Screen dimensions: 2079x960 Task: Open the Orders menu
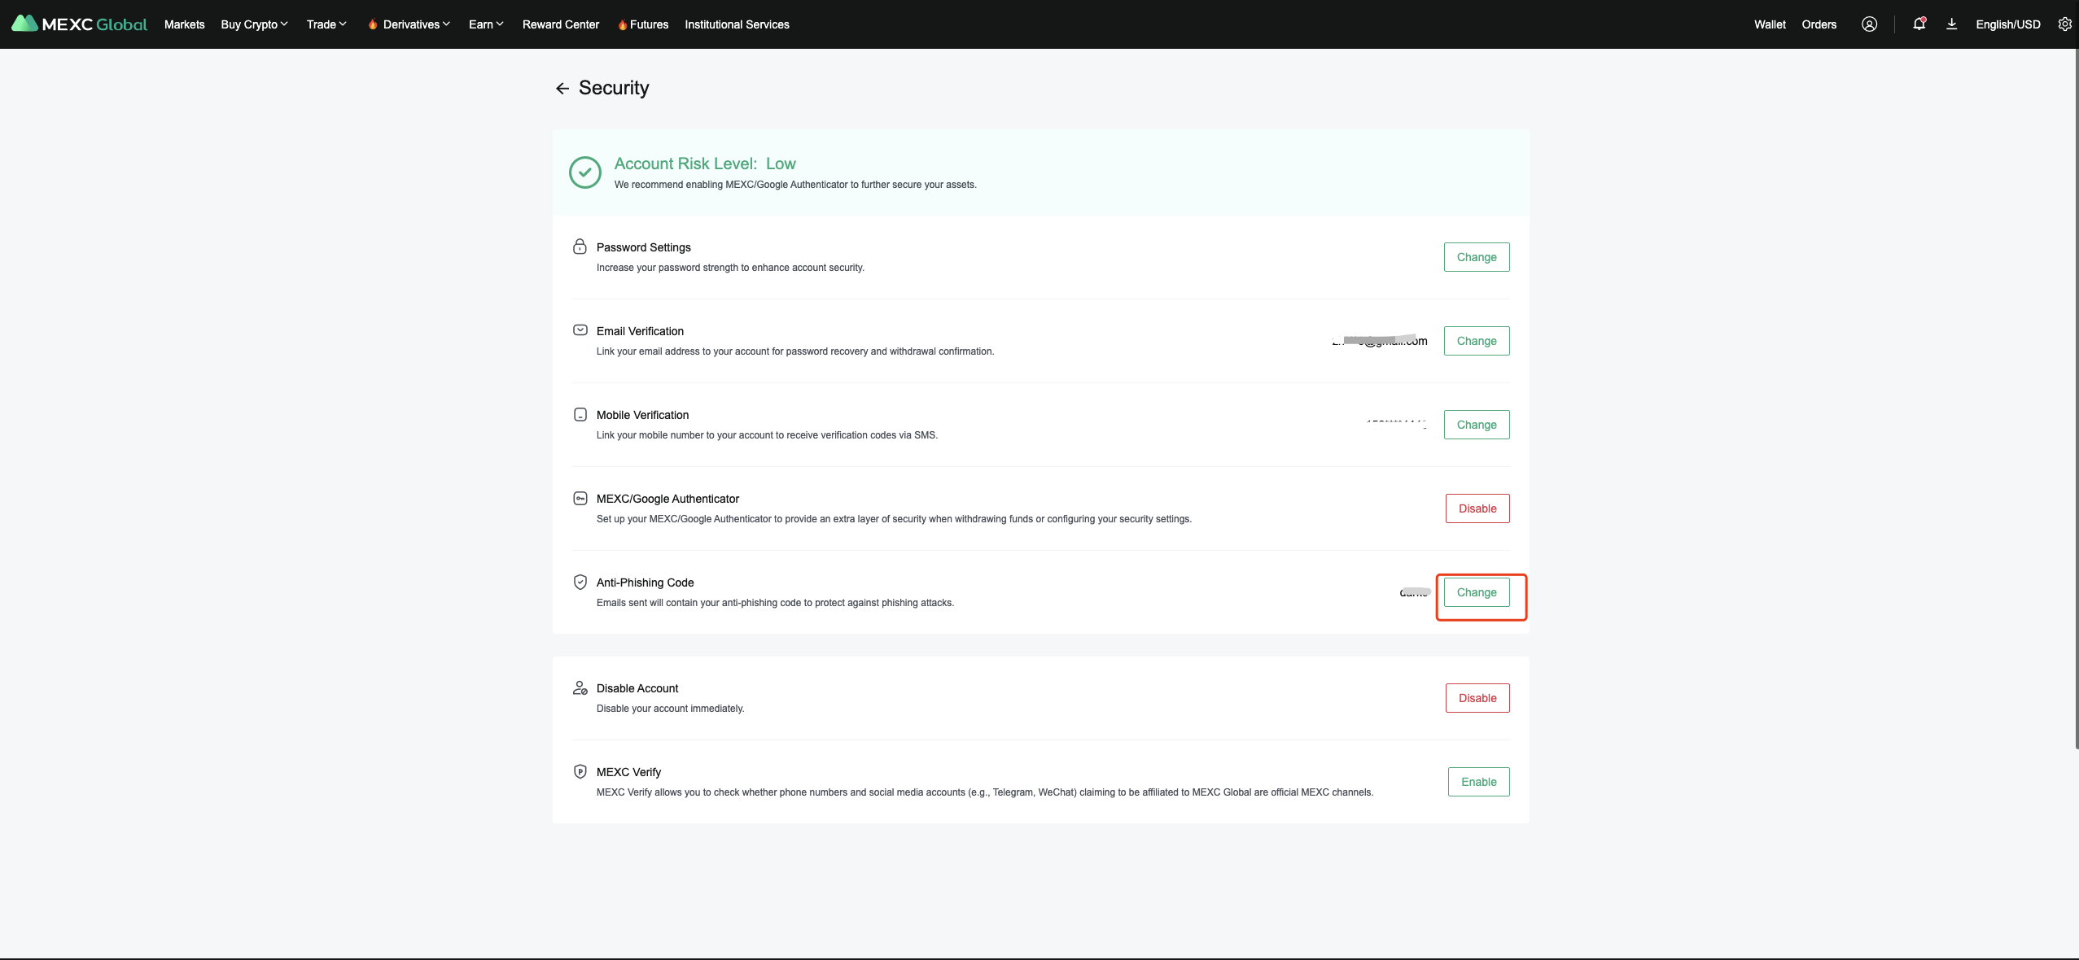1819,24
